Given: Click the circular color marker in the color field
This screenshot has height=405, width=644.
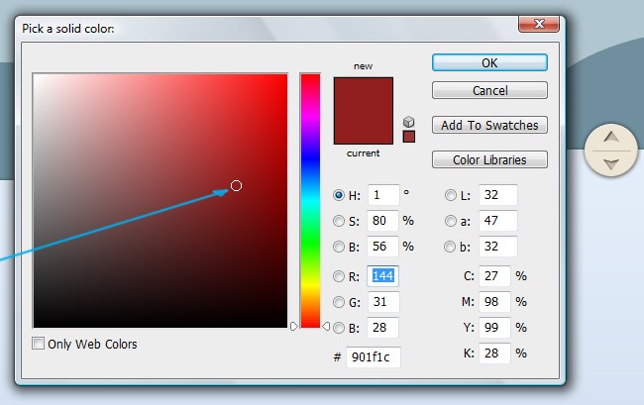Looking at the screenshot, I should (236, 185).
